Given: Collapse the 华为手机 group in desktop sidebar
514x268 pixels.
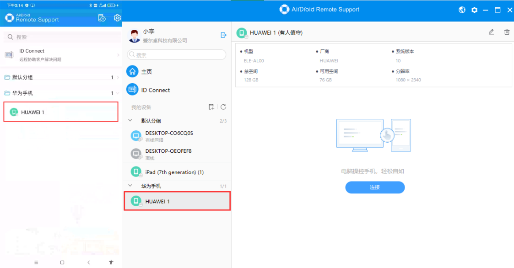Looking at the screenshot, I should click(130, 186).
